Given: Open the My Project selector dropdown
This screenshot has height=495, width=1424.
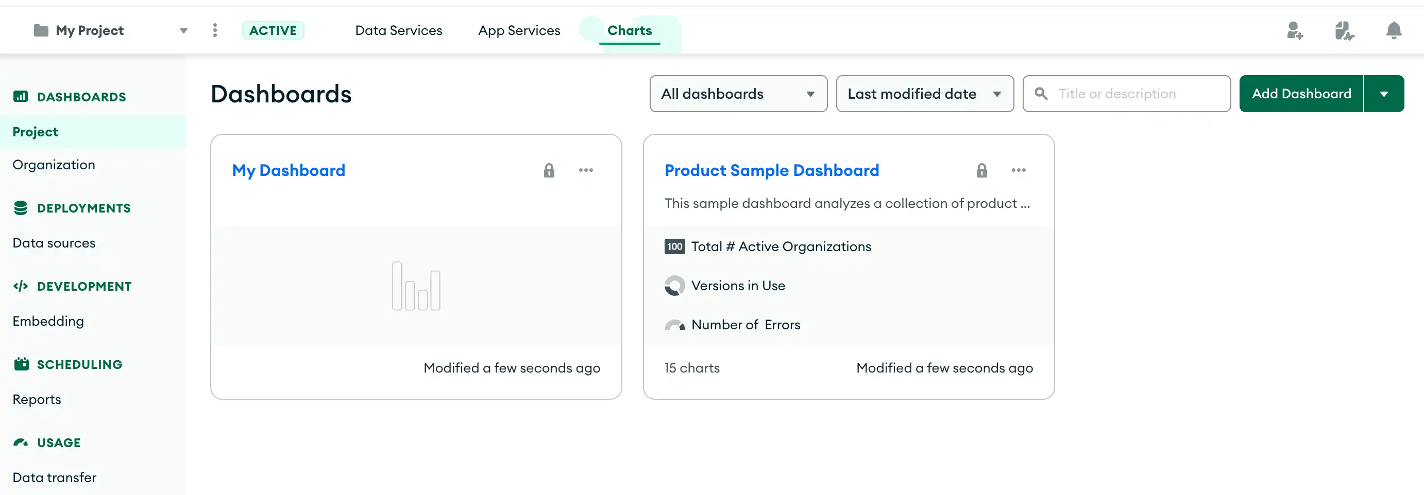Looking at the screenshot, I should pos(183,31).
